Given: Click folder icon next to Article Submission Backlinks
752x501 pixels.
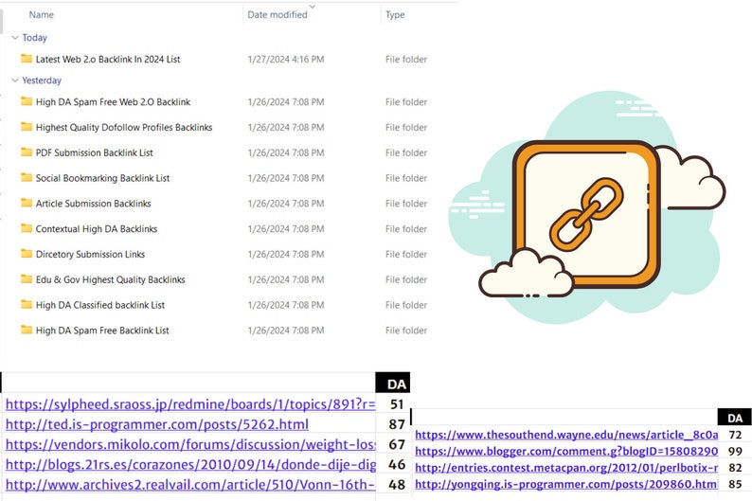Looking at the screenshot, I should [27, 204].
